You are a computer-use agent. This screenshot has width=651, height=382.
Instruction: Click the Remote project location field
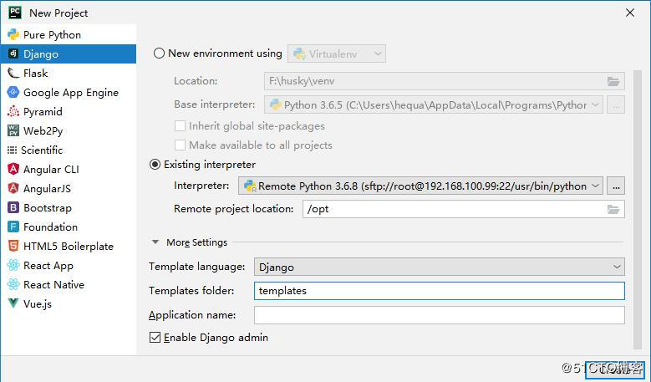coord(463,209)
